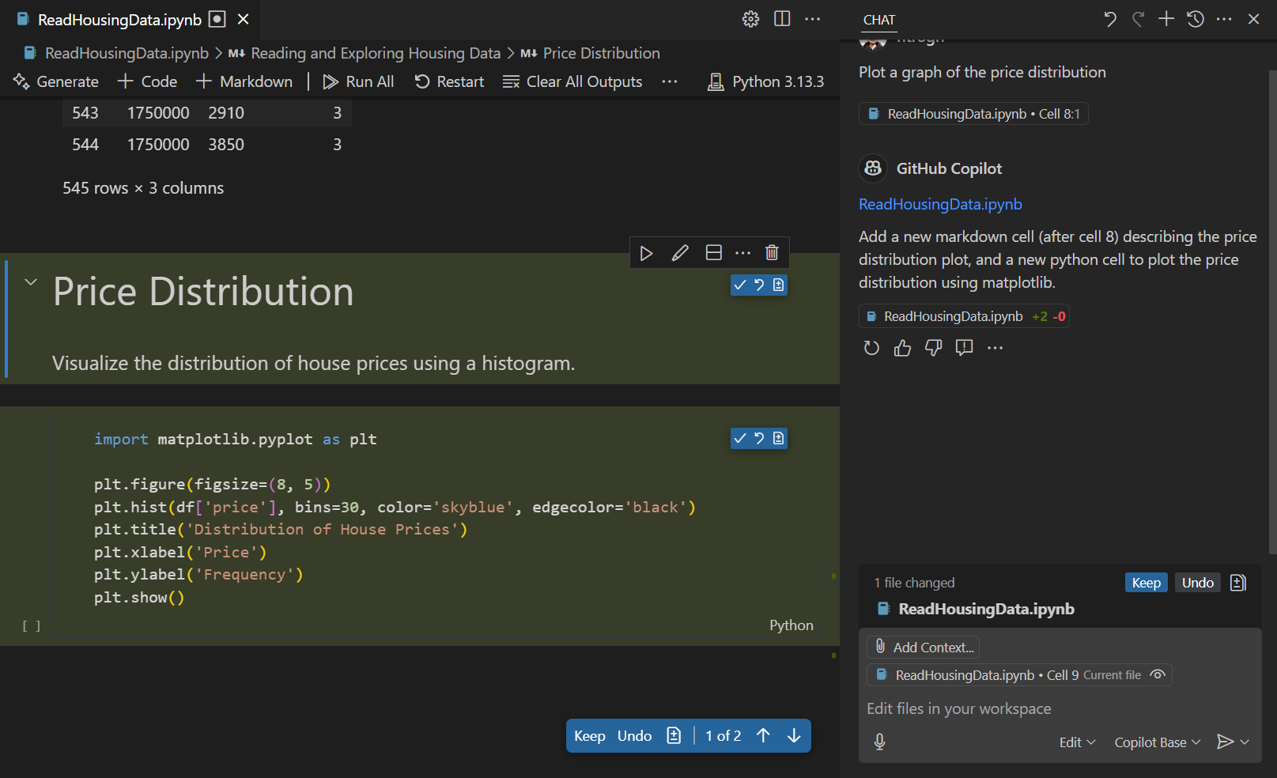Click the pencil edit cell icon
This screenshot has width=1277, height=778.
[x=680, y=253]
